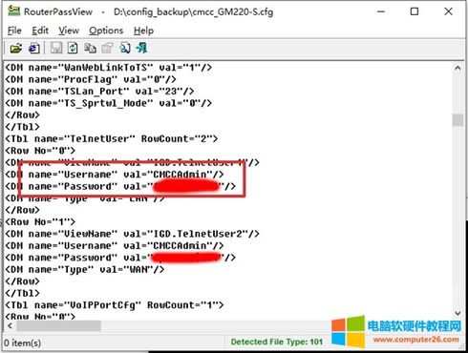Open the Help menu
The width and height of the screenshot is (468, 353).
pos(143,31)
